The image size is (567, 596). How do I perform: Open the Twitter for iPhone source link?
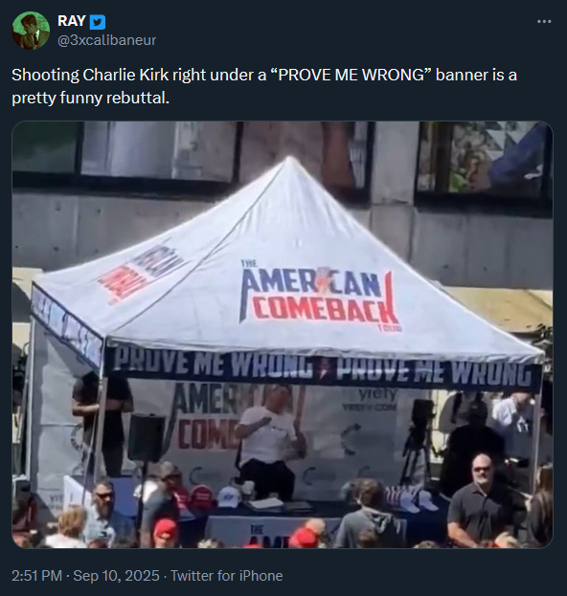pos(226,576)
